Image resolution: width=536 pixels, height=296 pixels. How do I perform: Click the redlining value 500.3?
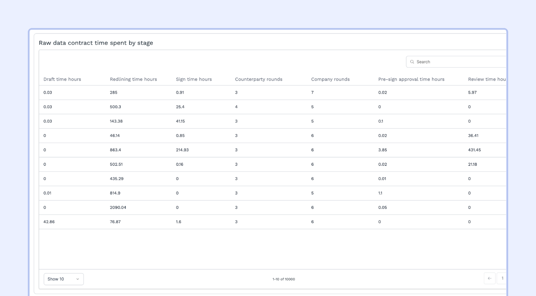point(116,107)
